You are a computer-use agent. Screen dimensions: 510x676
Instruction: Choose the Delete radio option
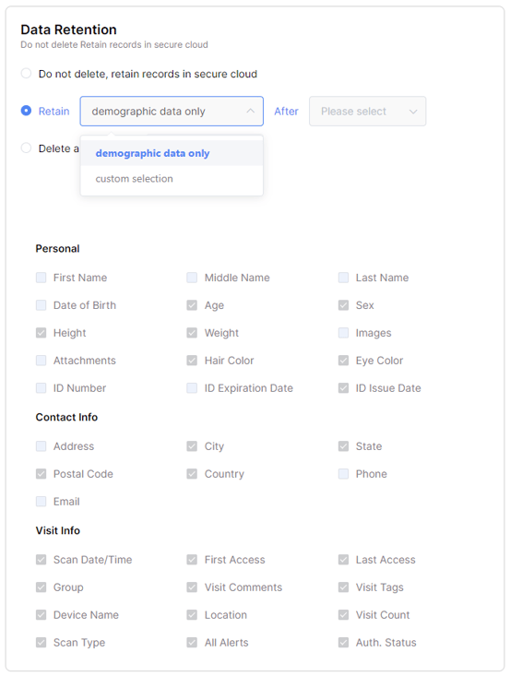tap(27, 148)
